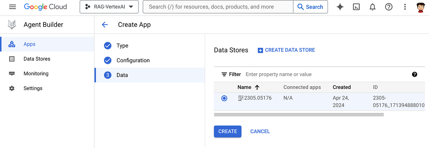Click the Created column header
The image size is (429, 148).
(342, 87)
